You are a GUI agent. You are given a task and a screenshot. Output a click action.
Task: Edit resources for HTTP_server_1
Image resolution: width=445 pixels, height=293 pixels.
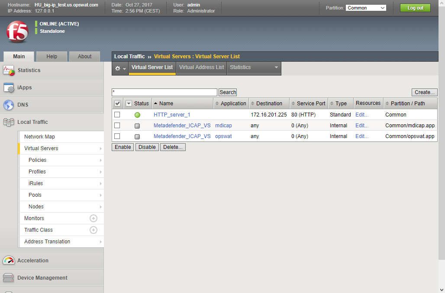(362, 115)
